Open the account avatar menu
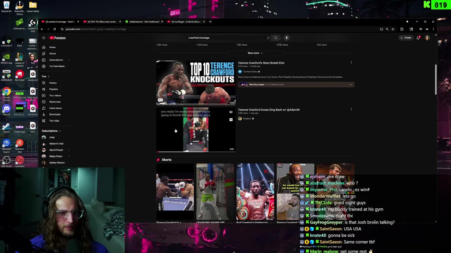The width and height of the screenshot is (451, 253). pyautogui.click(x=427, y=38)
